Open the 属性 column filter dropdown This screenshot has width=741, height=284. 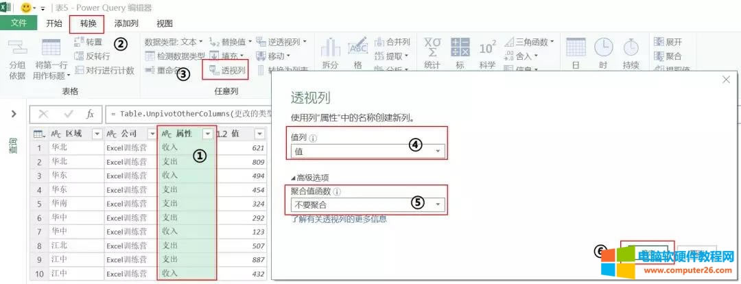[207, 134]
